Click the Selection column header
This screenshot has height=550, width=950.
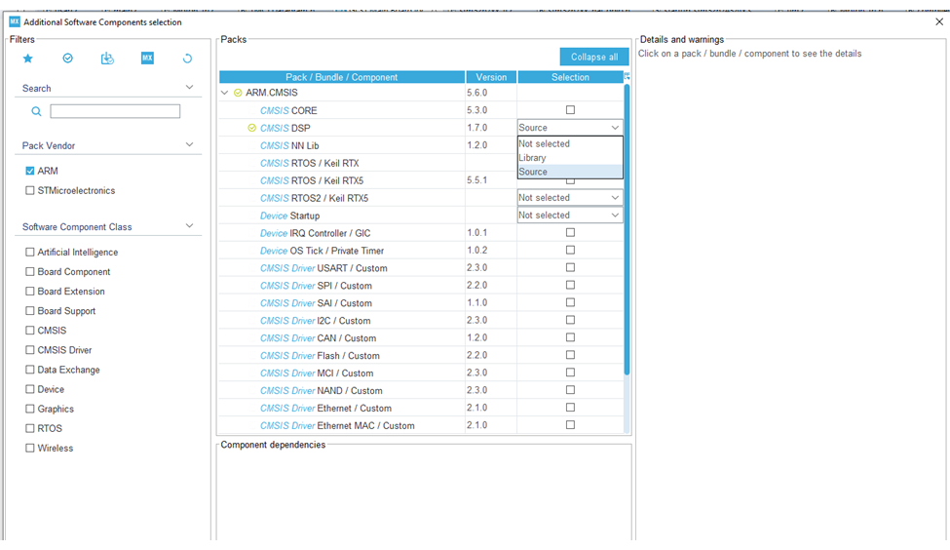point(570,77)
